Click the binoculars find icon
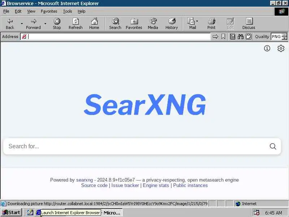Screen dimensions: 289x217 [241, 37]
